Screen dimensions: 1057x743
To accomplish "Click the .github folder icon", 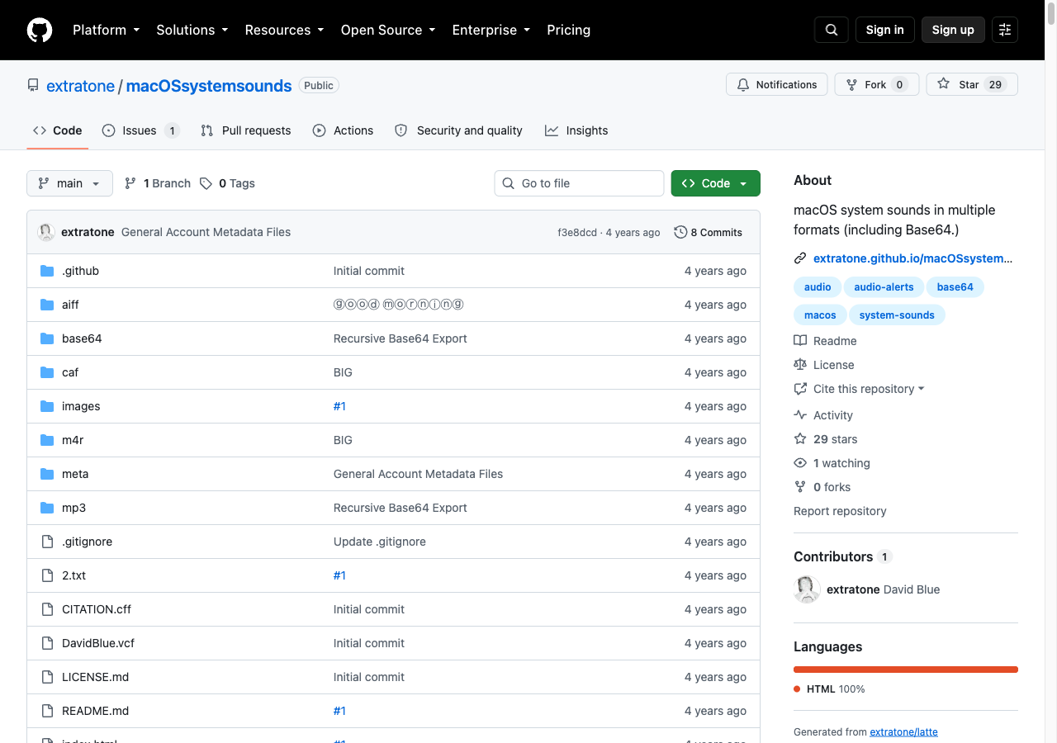I will 47,271.
